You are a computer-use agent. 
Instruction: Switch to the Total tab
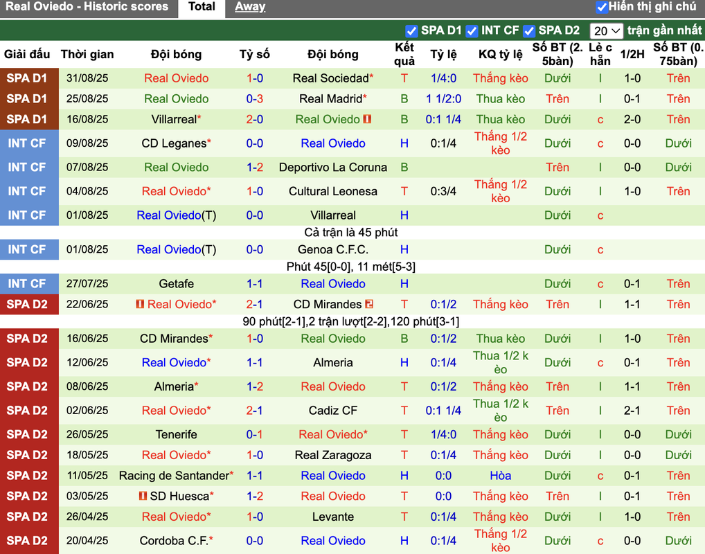[202, 7]
